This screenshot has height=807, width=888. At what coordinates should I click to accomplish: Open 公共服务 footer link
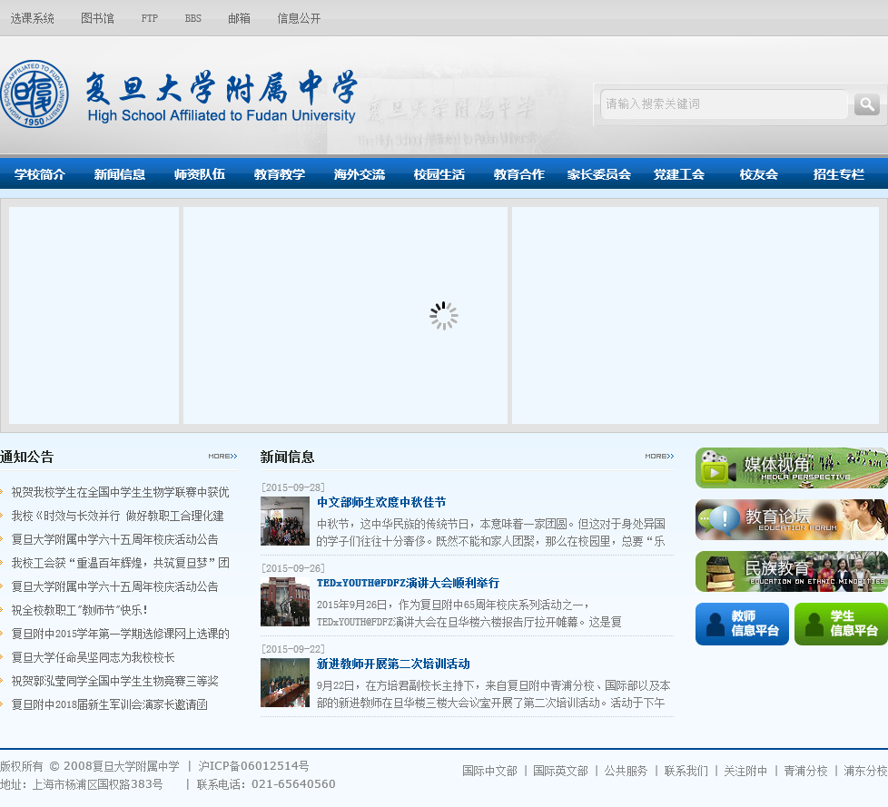click(x=626, y=771)
